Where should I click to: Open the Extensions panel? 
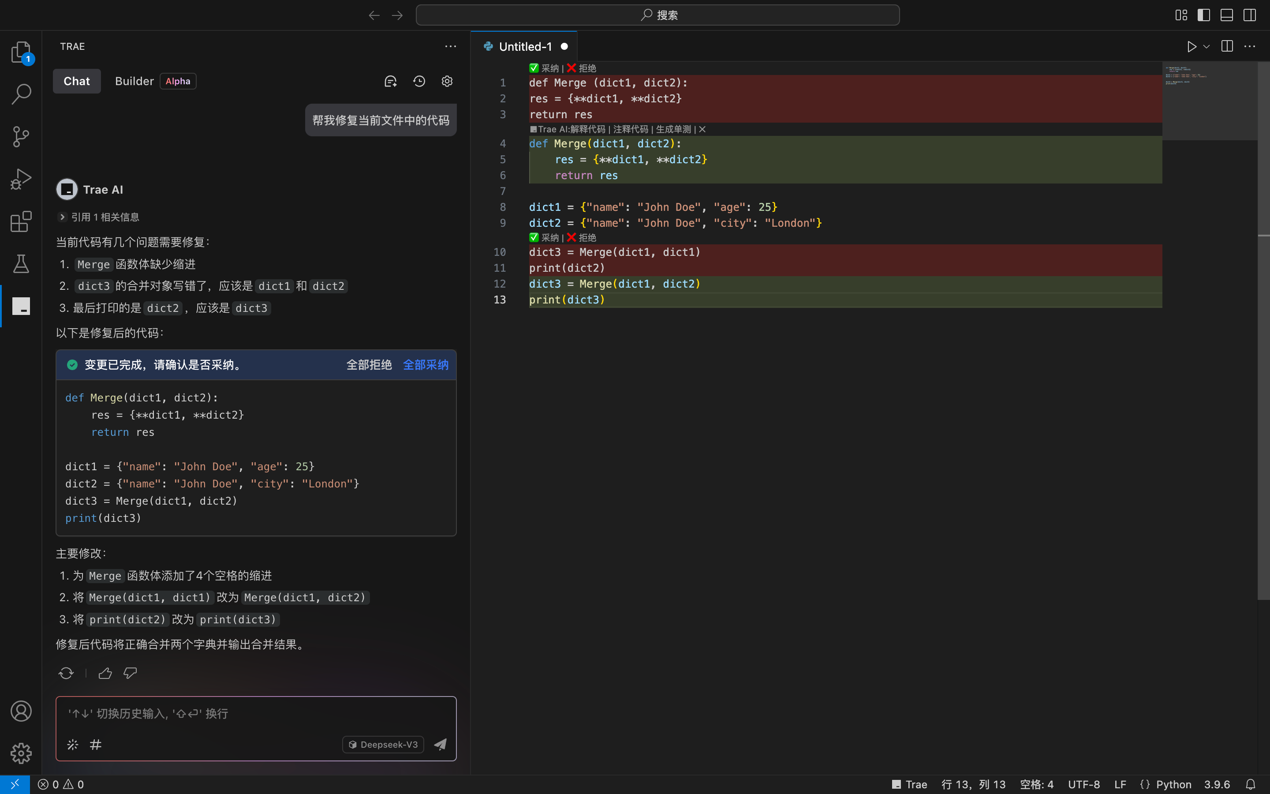21,221
